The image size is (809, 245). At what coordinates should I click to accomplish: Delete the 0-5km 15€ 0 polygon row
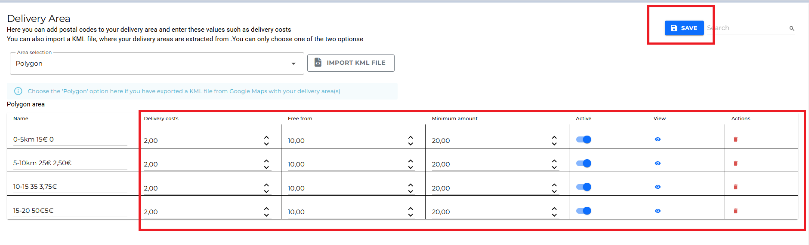(x=735, y=139)
